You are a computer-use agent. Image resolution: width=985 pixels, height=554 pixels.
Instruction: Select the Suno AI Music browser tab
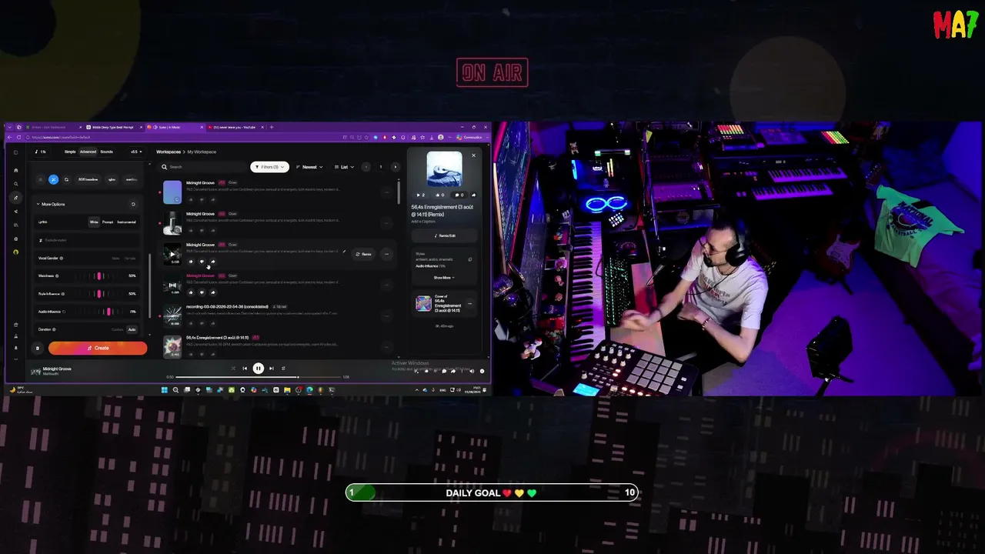pos(174,127)
